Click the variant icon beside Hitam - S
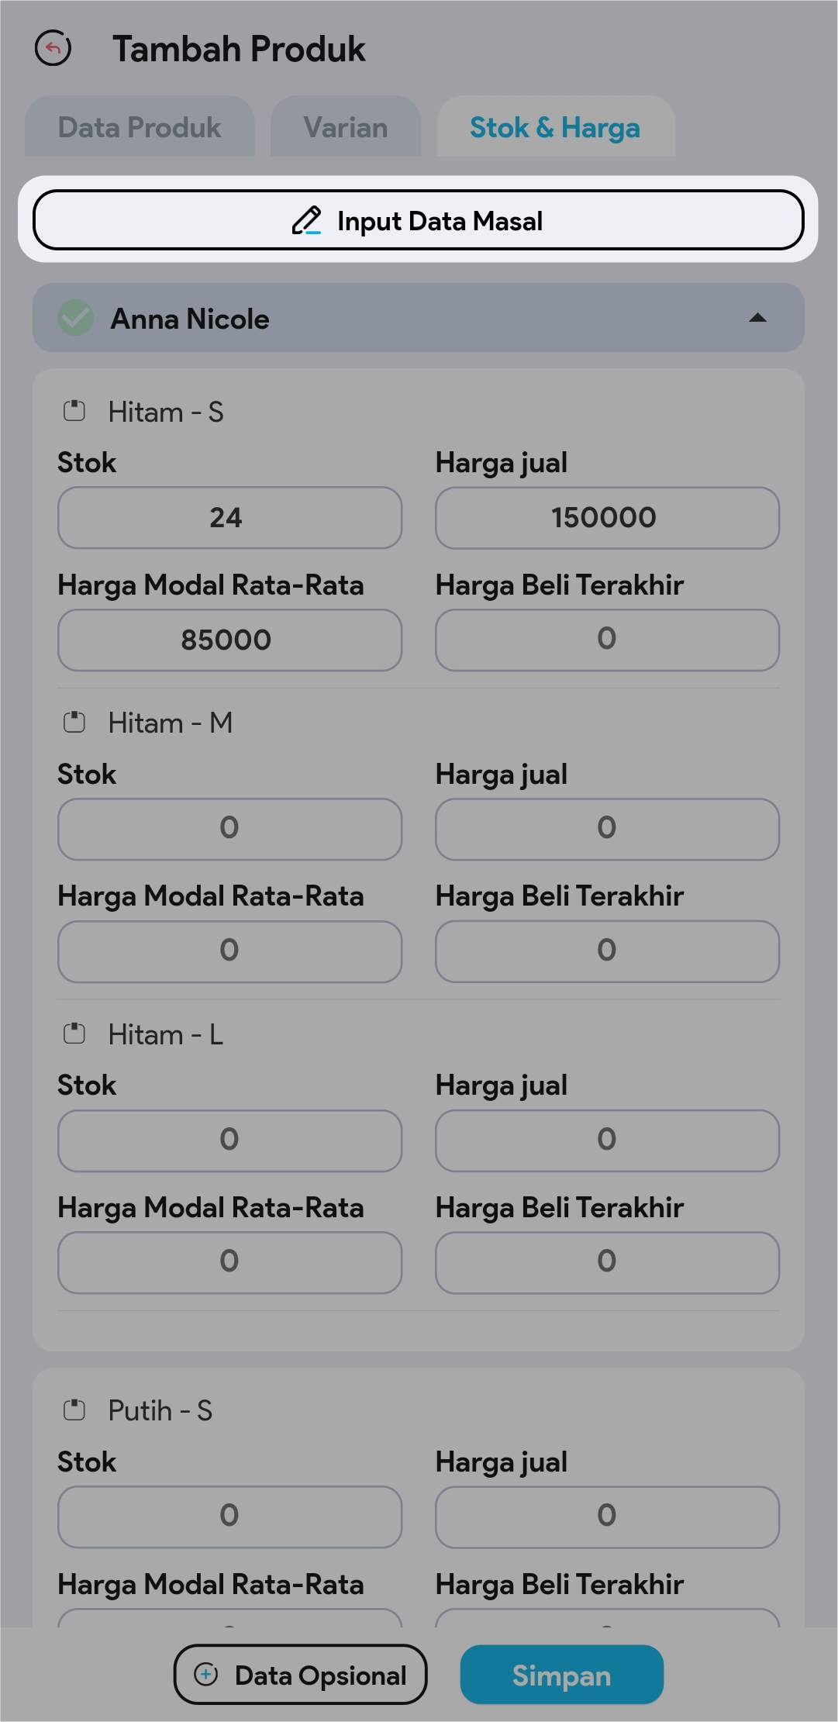This screenshot has width=838, height=1722. pos(74,411)
